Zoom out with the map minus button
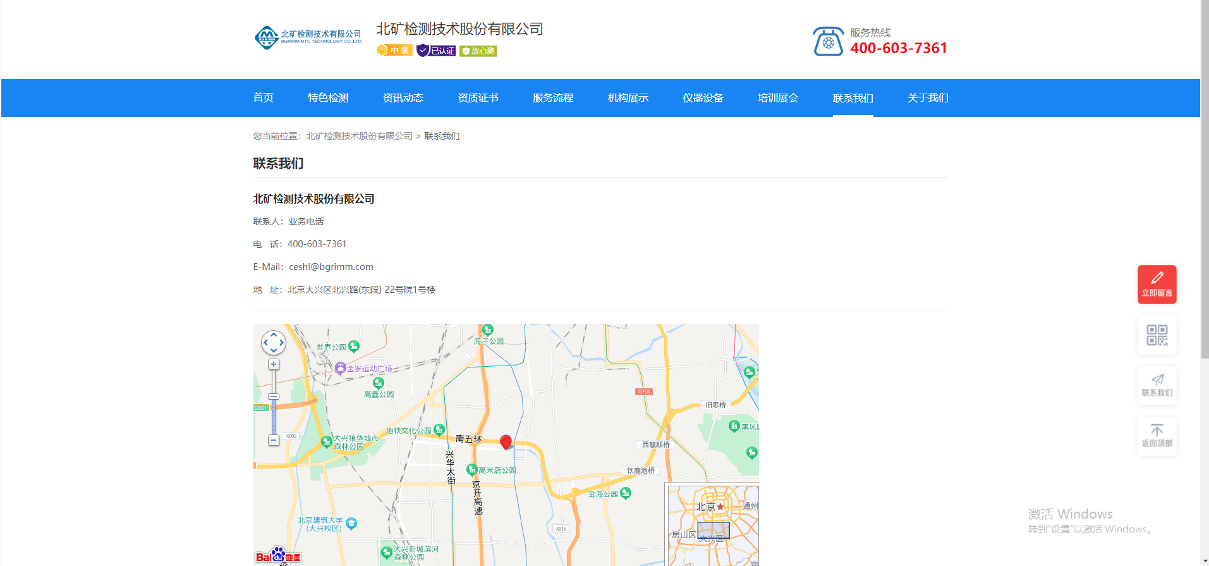This screenshot has width=1209, height=566. (x=274, y=440)
